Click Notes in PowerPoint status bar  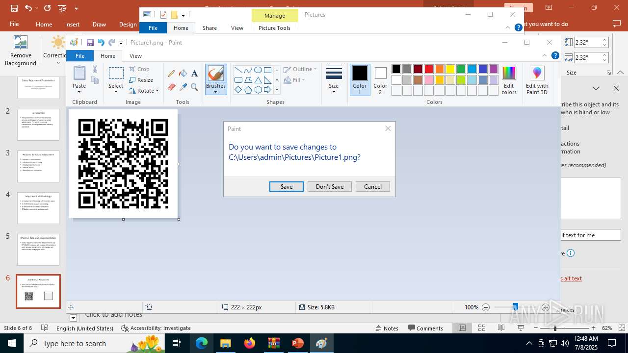tap(387, 328)
